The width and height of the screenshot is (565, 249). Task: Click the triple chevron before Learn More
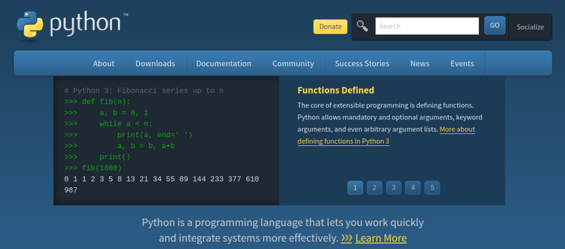coord(347,238)
